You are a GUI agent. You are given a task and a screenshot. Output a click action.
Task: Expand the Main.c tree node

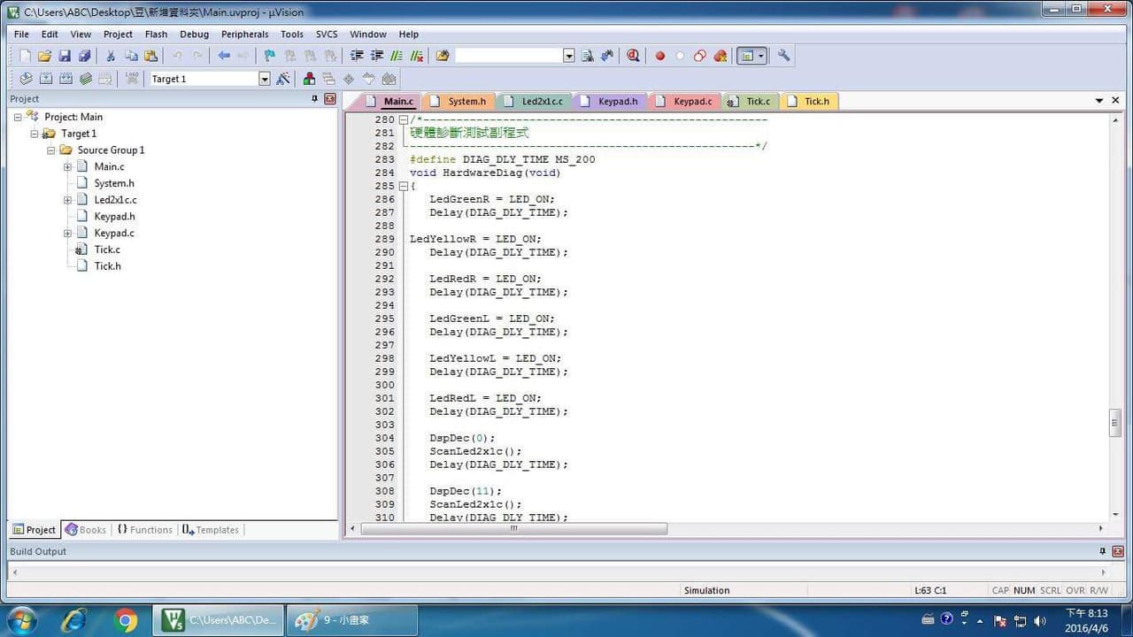[x=67, y=166]
